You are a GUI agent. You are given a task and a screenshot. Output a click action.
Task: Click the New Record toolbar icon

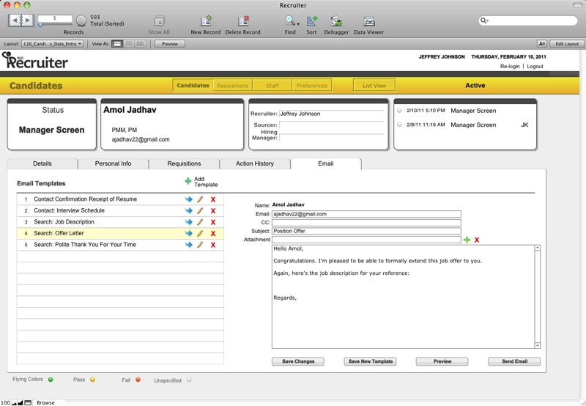206,21
